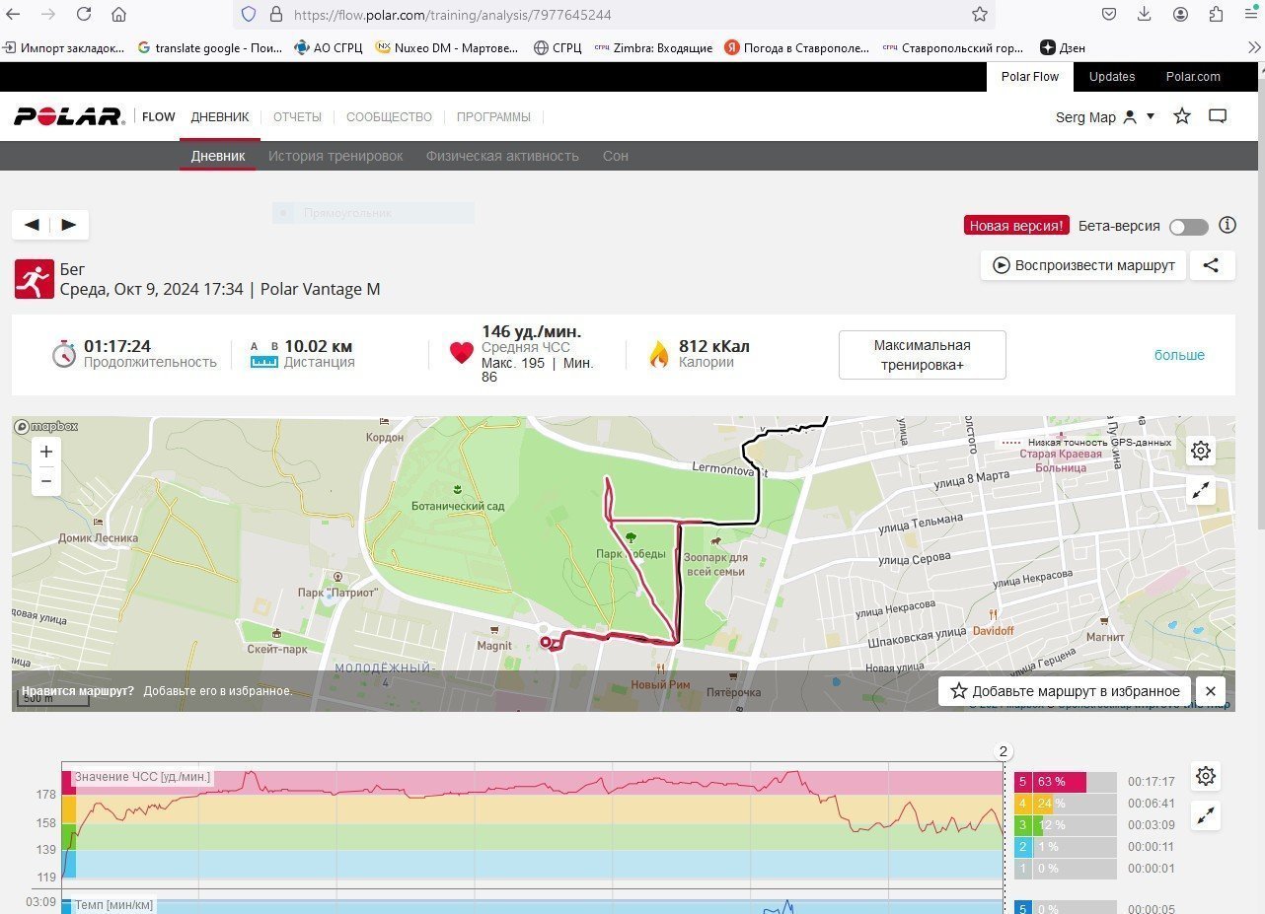Click the mapbox logo on map
The width and height of the screenshot is (1265, 914).
(46, 427)
